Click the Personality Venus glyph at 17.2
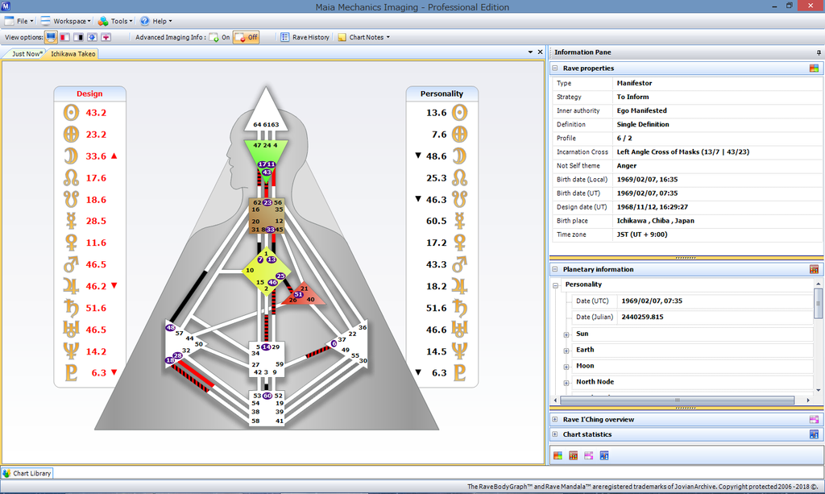The height and width of the screenshot is (494, 825). tap(460, 243)
